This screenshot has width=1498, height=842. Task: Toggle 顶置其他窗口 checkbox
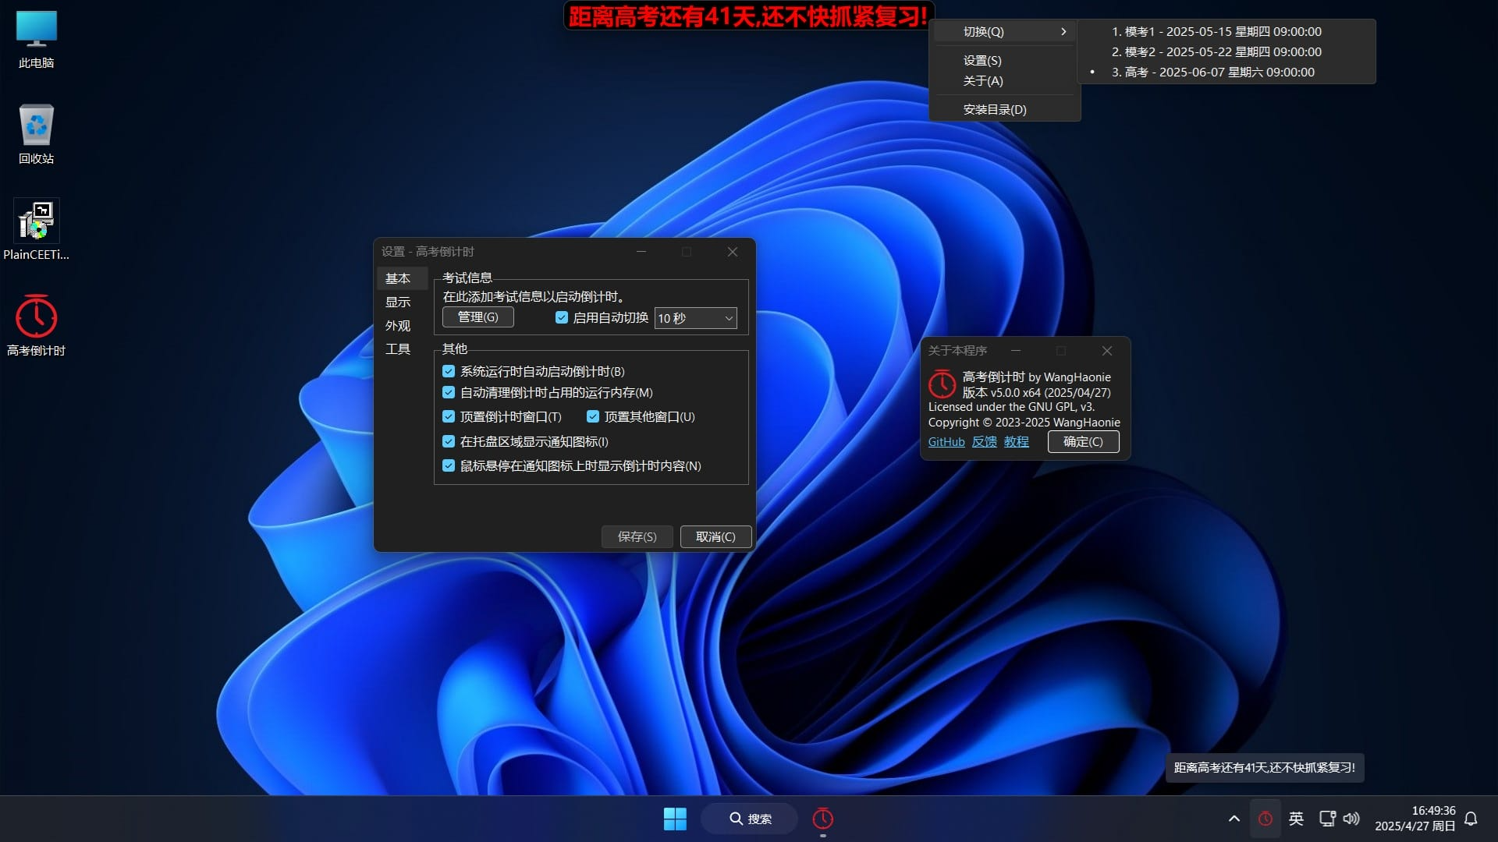[593, 416]
